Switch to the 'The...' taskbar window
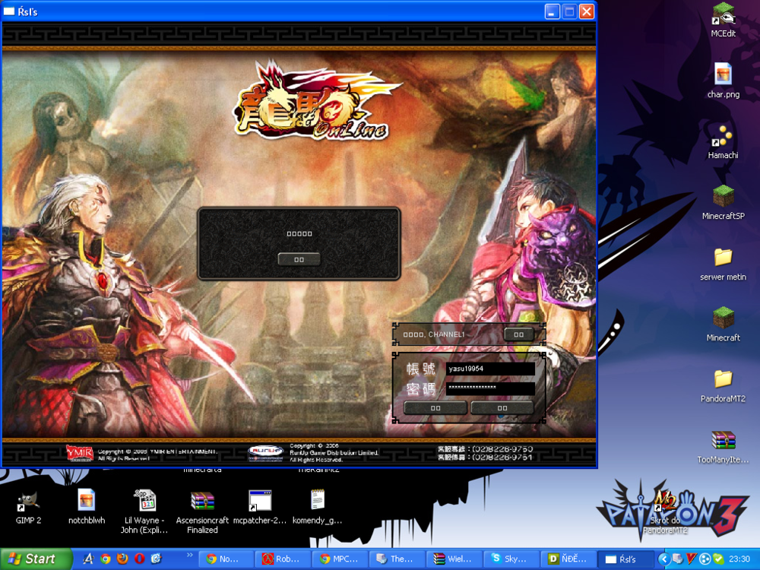 (396, 559)
